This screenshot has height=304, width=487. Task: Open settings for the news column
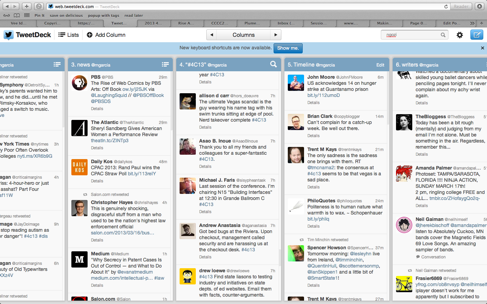[x=165, y=65]
